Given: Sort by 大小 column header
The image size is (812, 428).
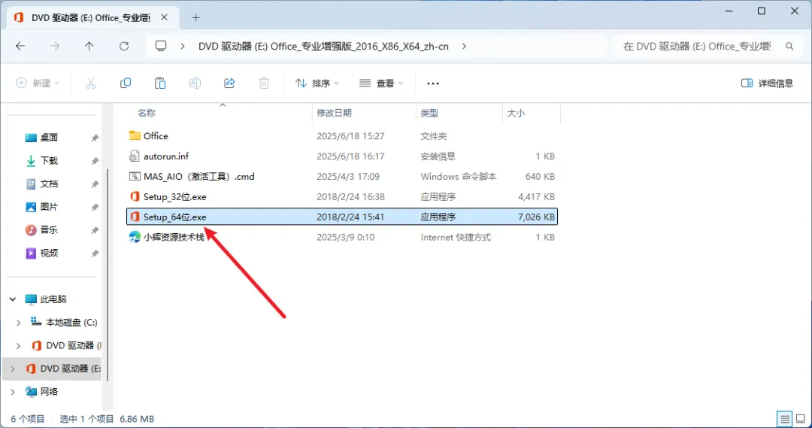Looking at the screenshot, I should (516, 113).
